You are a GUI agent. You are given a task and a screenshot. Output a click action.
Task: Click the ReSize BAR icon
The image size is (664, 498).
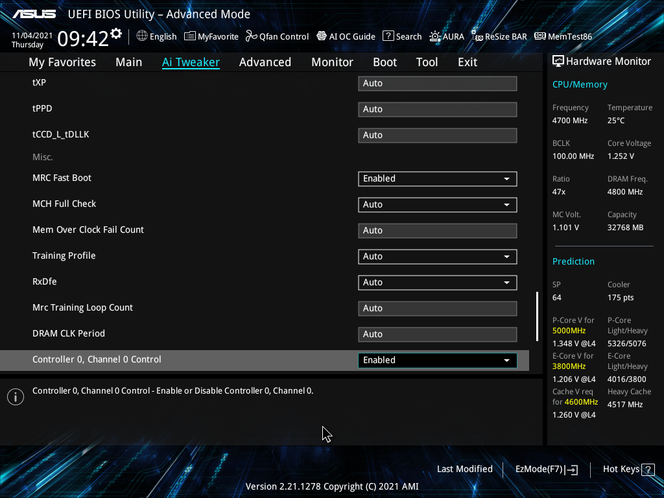477,36
